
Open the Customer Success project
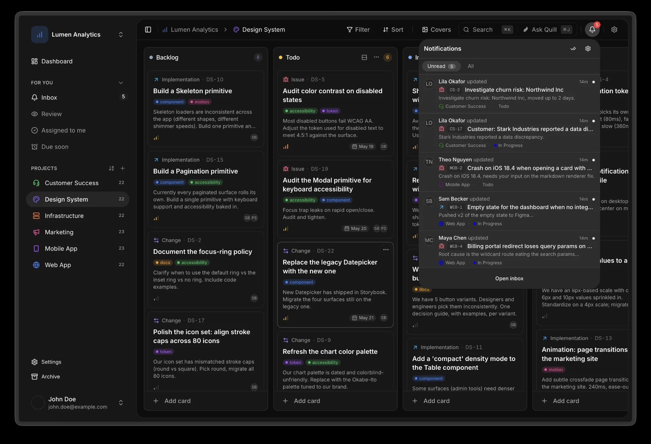[78, 183]
